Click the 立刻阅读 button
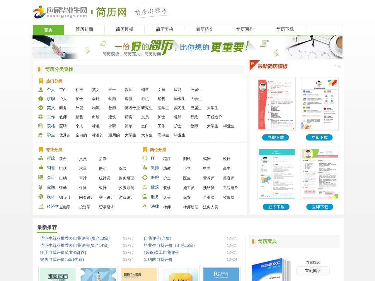The image size is (375, 281). coord(313,271)
